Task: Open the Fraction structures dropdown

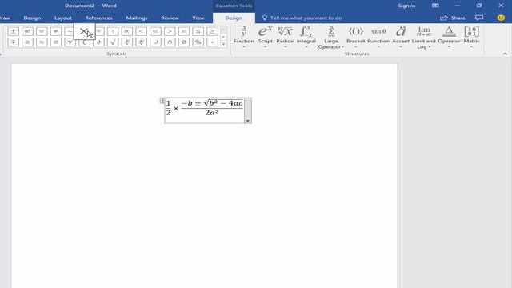Action: (243, 38)
